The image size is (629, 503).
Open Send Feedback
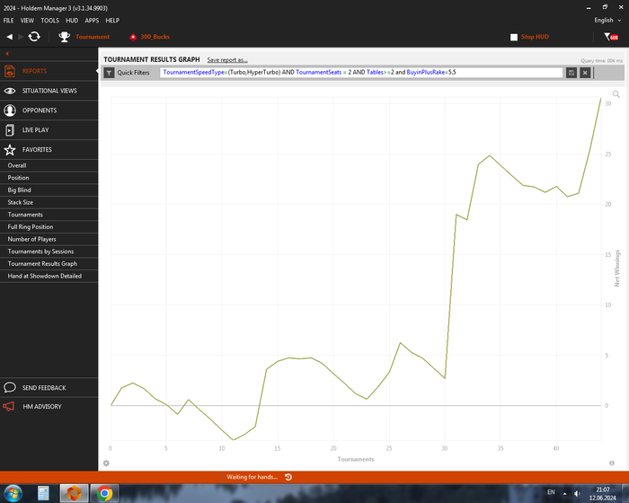(x=49, y=387)
